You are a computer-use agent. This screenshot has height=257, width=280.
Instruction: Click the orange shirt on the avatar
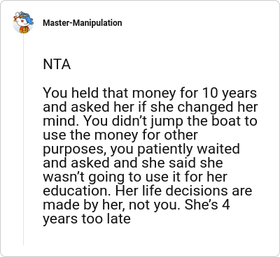point(24,30)
